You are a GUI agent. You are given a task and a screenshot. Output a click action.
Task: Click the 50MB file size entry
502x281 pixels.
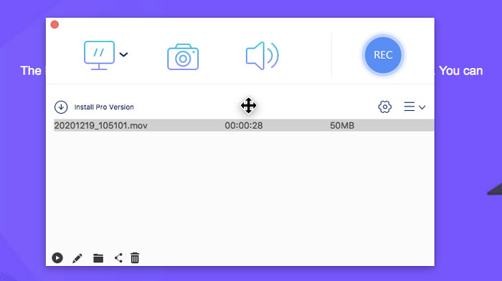(x=342, y=126)
